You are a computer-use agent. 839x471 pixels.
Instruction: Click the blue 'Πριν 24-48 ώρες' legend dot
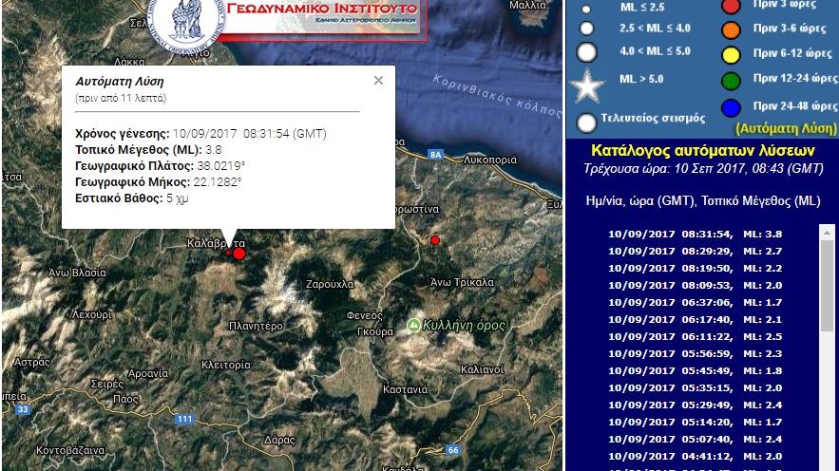tap(731, 108)
